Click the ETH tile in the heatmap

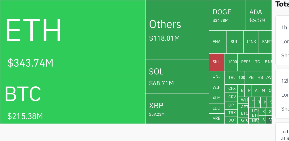coord(73,38)
